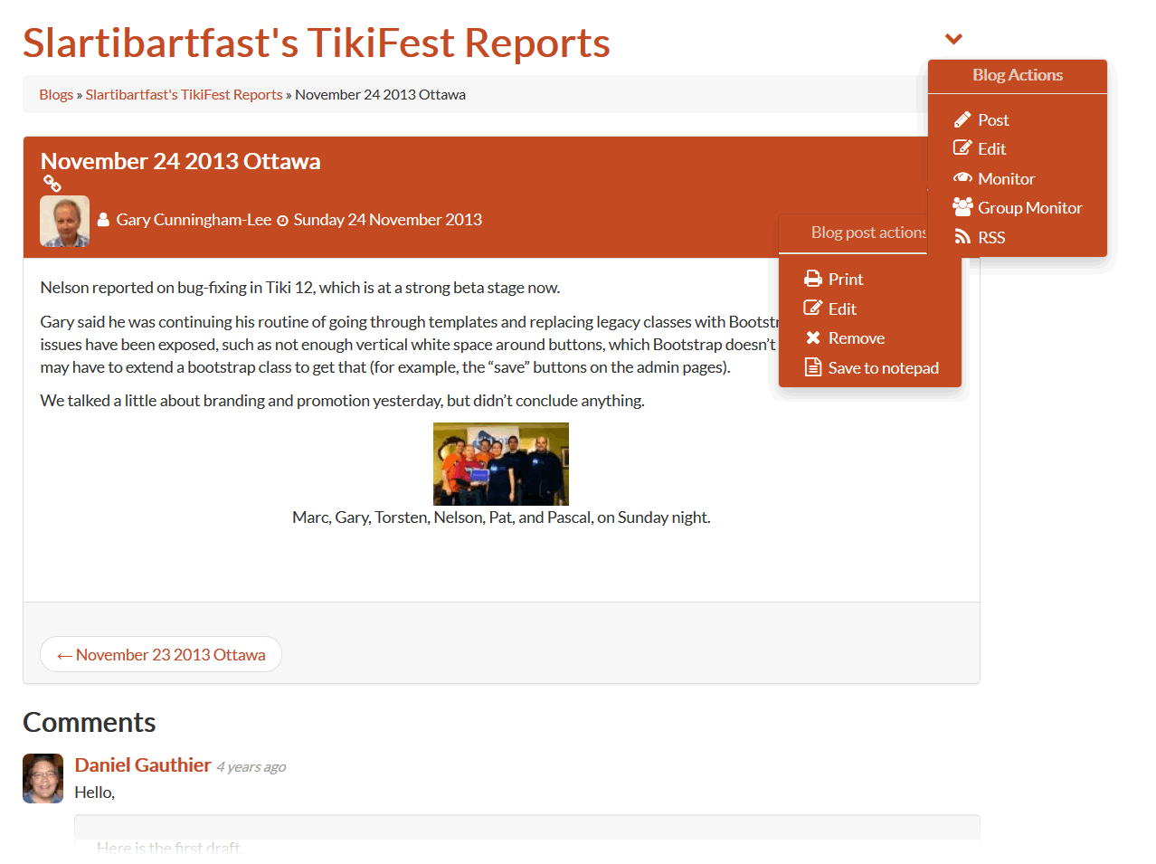
Task: Click the notepad document icon
Action: (813, 367)
